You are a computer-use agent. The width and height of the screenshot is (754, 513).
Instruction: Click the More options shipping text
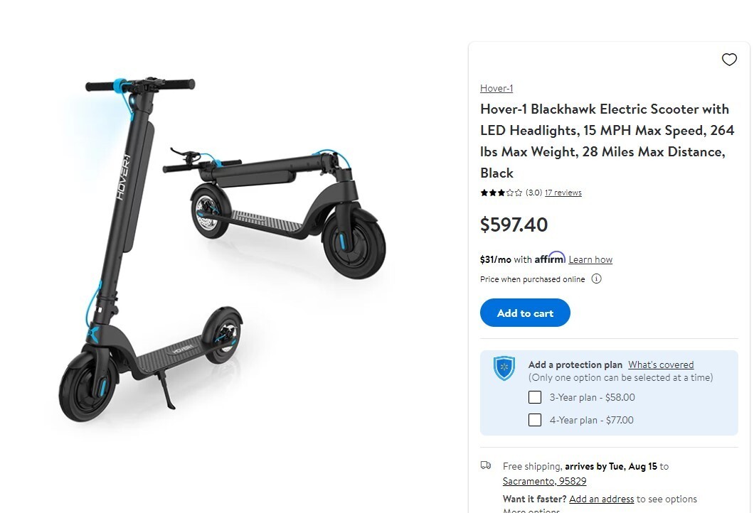pos(531,510)
